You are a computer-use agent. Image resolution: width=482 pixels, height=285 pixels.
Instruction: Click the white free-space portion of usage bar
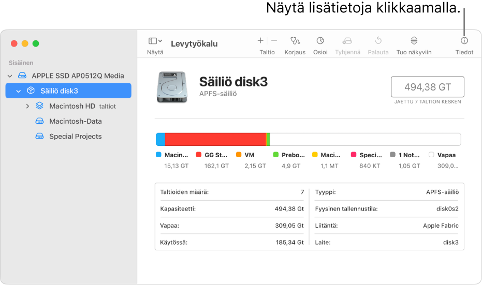tap(365, 140)
